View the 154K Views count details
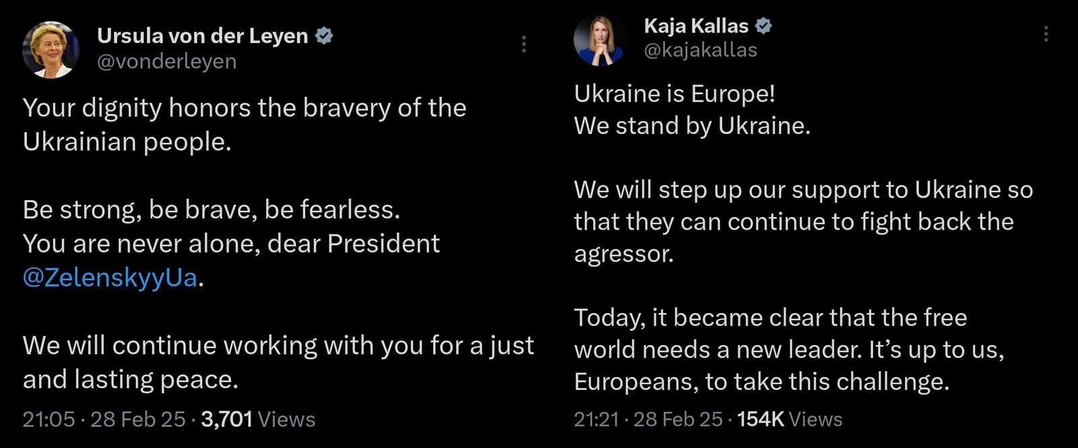The height and width of the screenshot is (448, 1078). [x=790, y=419]
